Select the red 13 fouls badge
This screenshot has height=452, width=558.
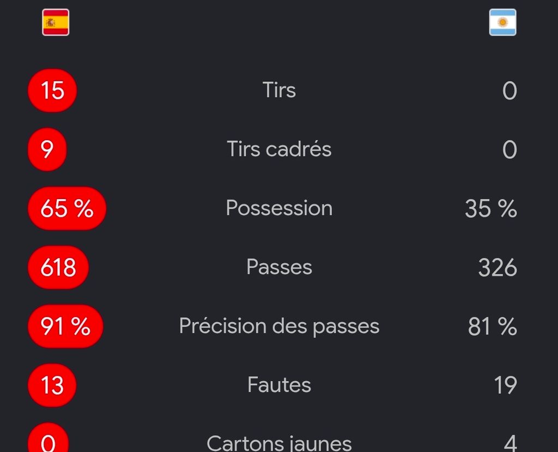pyautogui.click(x=52, y=385)
